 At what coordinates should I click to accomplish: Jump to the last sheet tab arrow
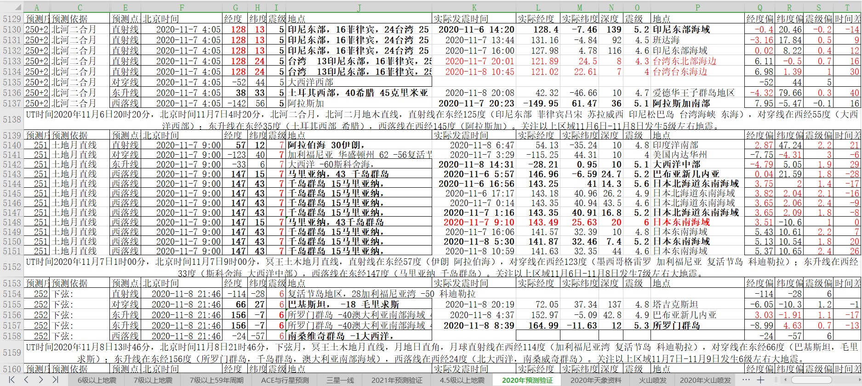[x=55, y=380]
